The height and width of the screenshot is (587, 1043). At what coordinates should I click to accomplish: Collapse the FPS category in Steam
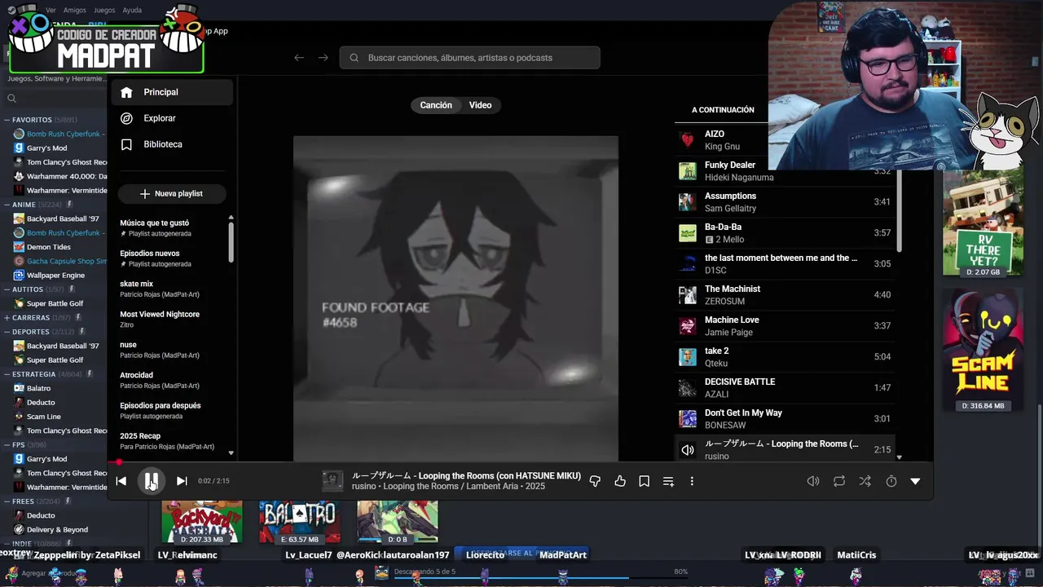pos(7,444)
